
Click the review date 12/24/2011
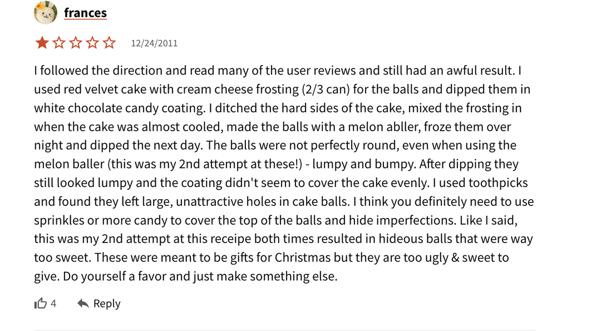pos(154,43)
